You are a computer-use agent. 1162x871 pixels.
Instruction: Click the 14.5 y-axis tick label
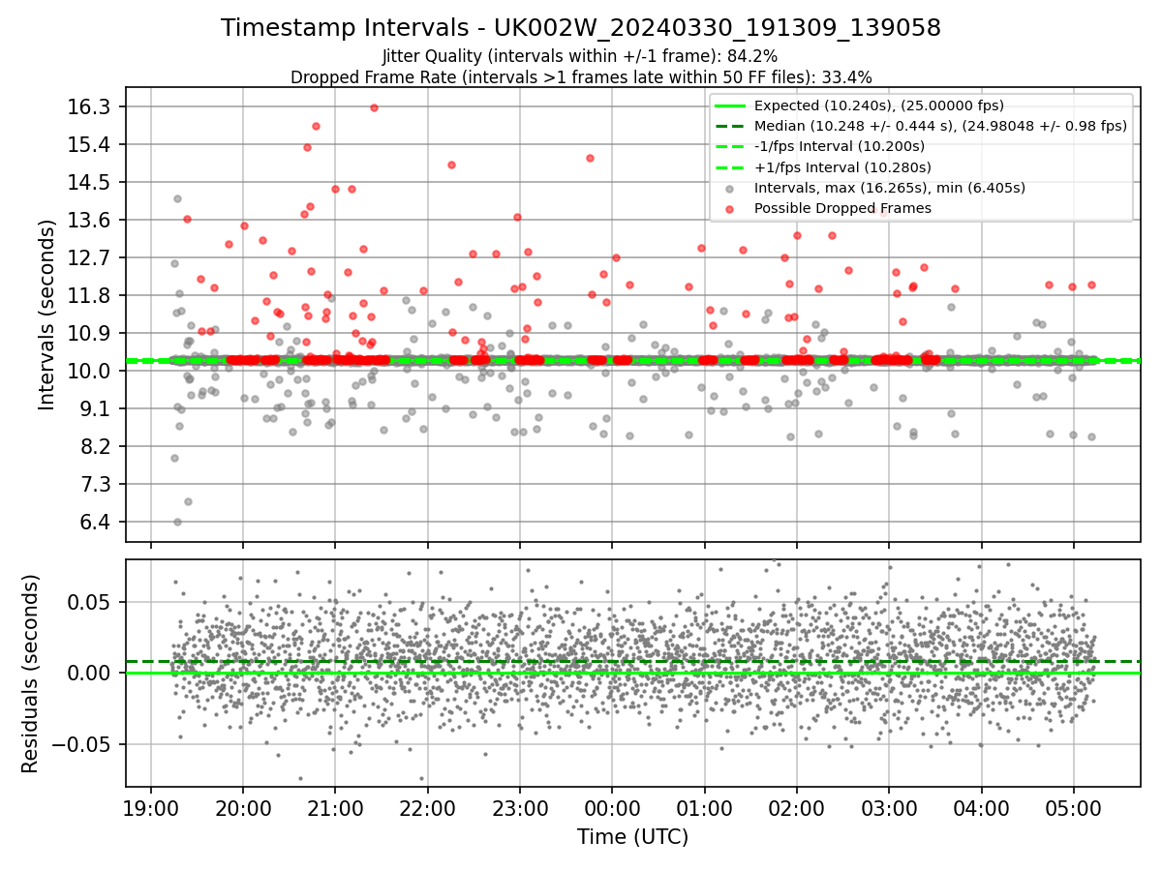coord(90,182)
